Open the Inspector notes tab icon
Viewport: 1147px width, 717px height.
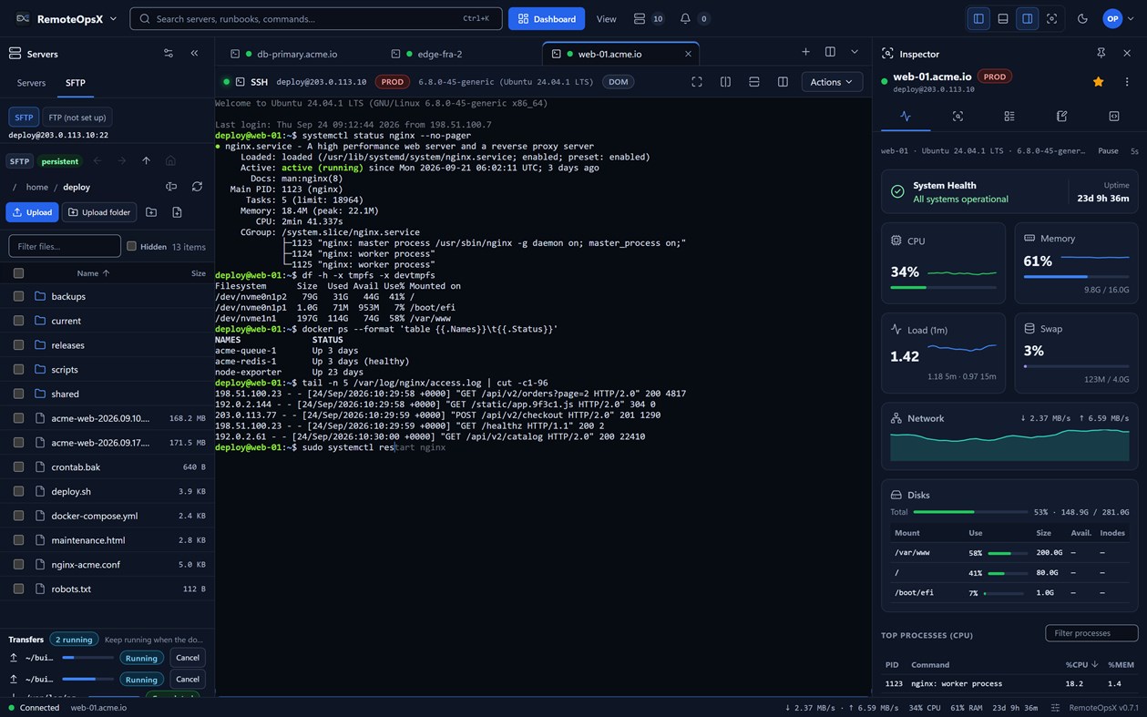[x=1061, y=117]
